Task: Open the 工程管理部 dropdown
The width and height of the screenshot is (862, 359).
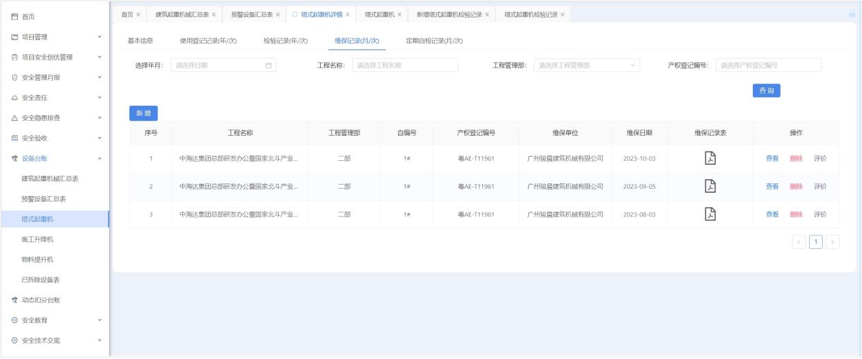Action: (586, 66)
